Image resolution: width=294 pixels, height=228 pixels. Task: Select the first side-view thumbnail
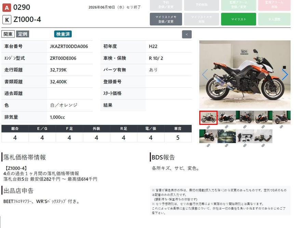(208, 118)
